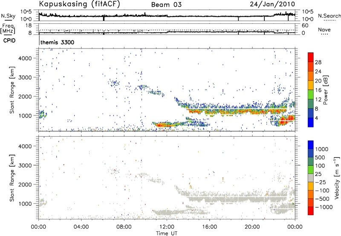Click the "Nave" legend label
Viewport: 341px width, 236px height.
pyautogui.click(x=324, y=29)
